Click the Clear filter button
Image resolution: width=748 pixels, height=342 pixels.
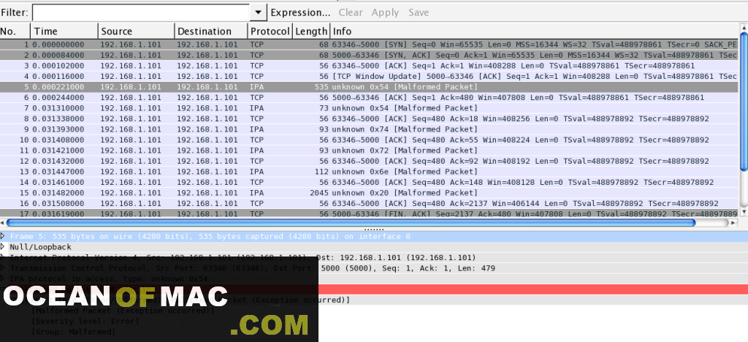pos(351,12)
